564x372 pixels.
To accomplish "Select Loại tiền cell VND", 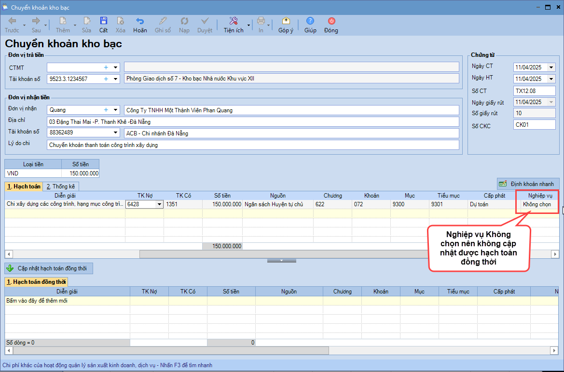I will [33, 173].
